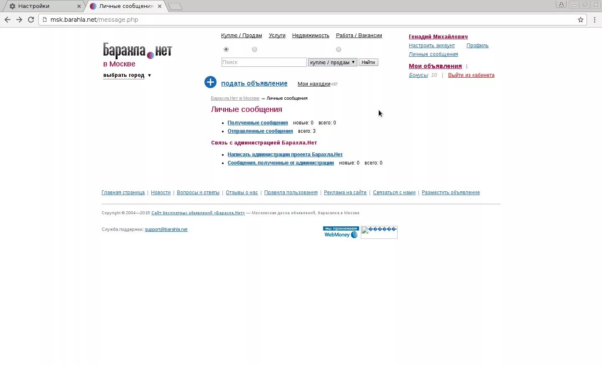Click the browser forward arrow
Viewport: 602px width, 365px height.
coord(19,20)
